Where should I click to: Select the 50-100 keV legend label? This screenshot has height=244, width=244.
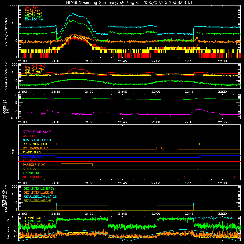point(34,20)
